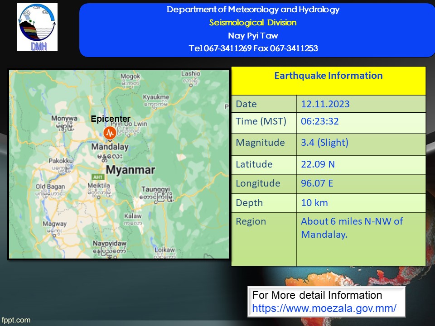Click the Latitude row label
Viewport: 435px width, 326px height.
click(254, 164)
